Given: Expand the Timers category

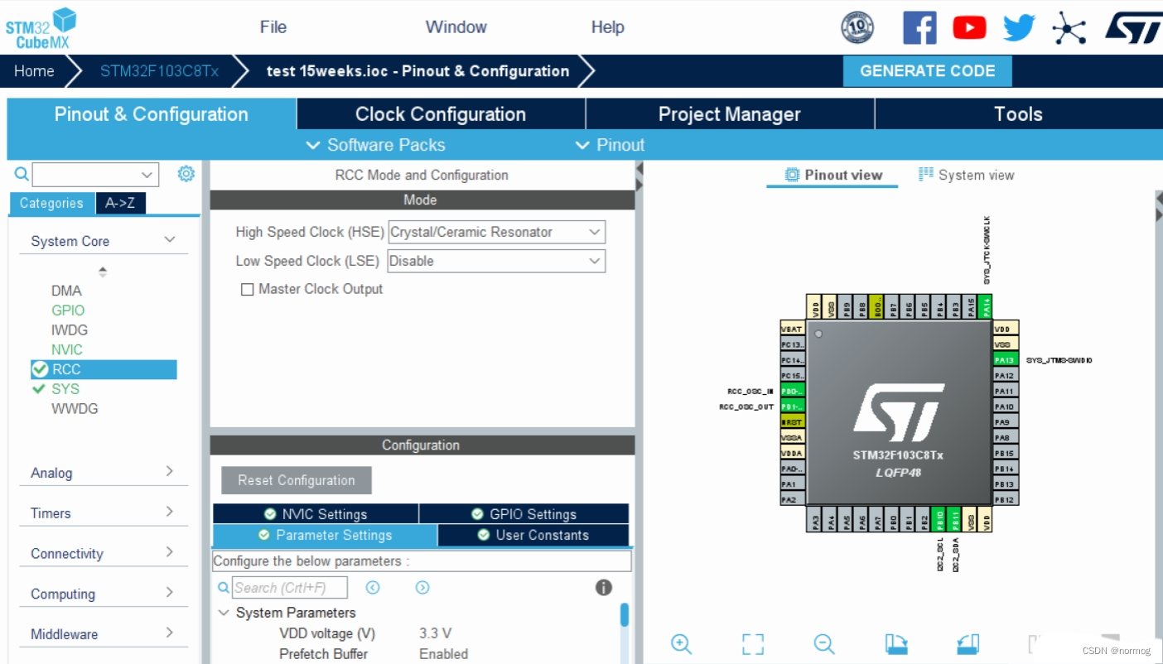Looking at the screenshot, I should click(x=169, y=512).
